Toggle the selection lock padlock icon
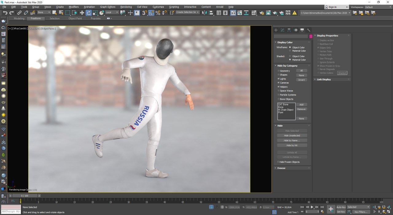 click(217, 207)
